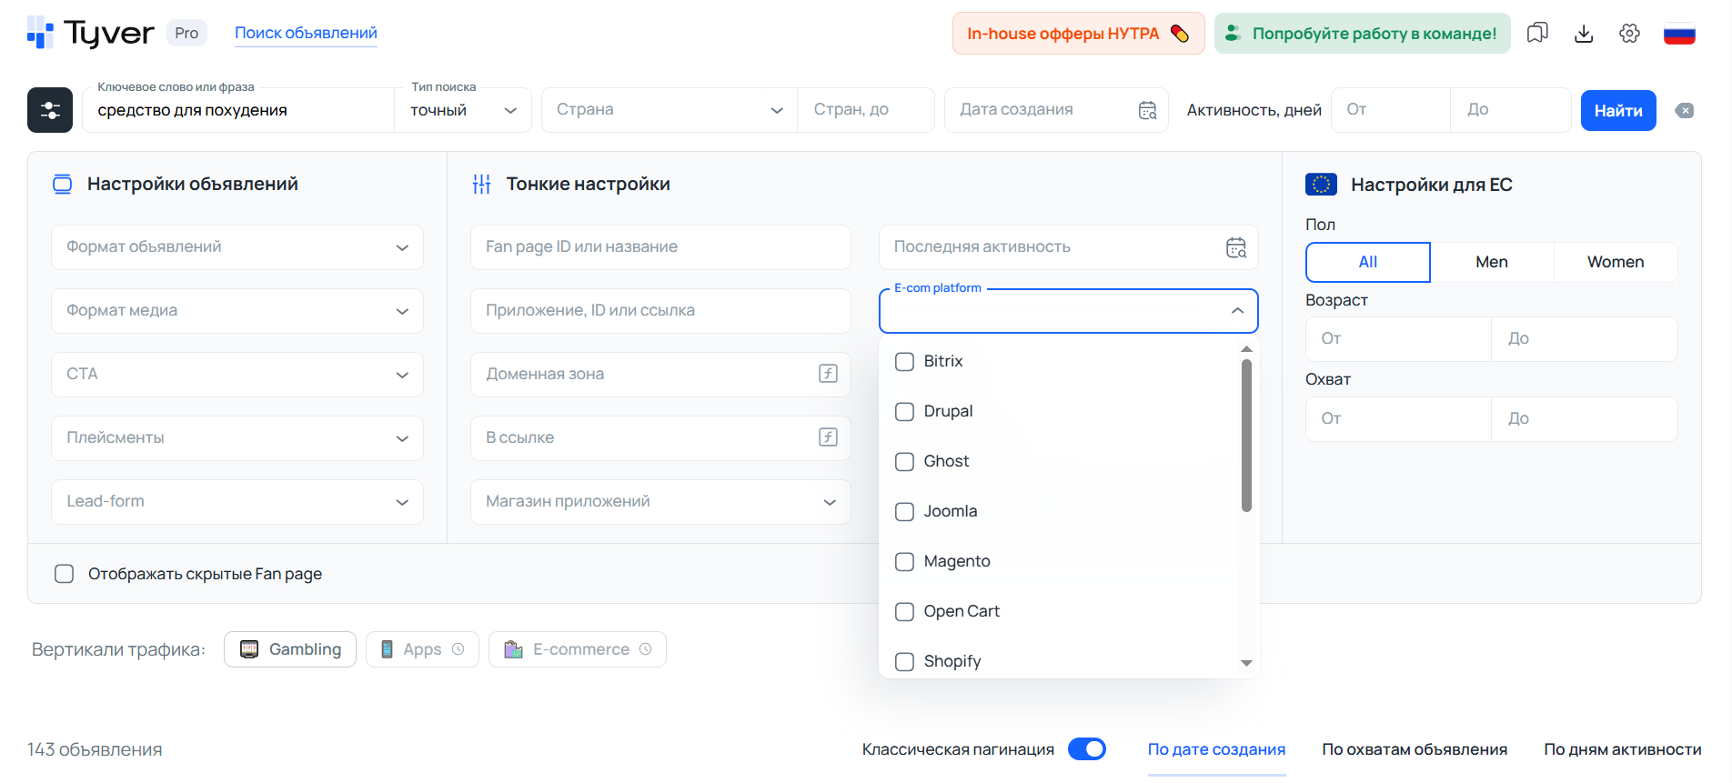The width and height of the screenshot is (1732, 783).
Task: Click the Тонкие настройки sliders icon
Action: 482,185
